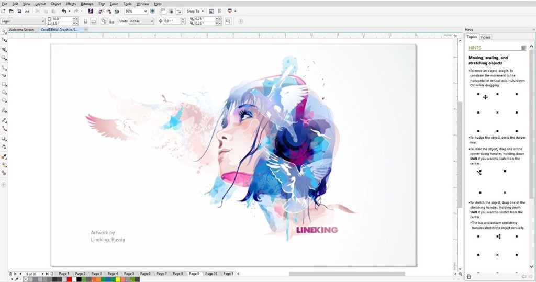Activate the Zoom tool in the toolbox

[x=4, y=58]
